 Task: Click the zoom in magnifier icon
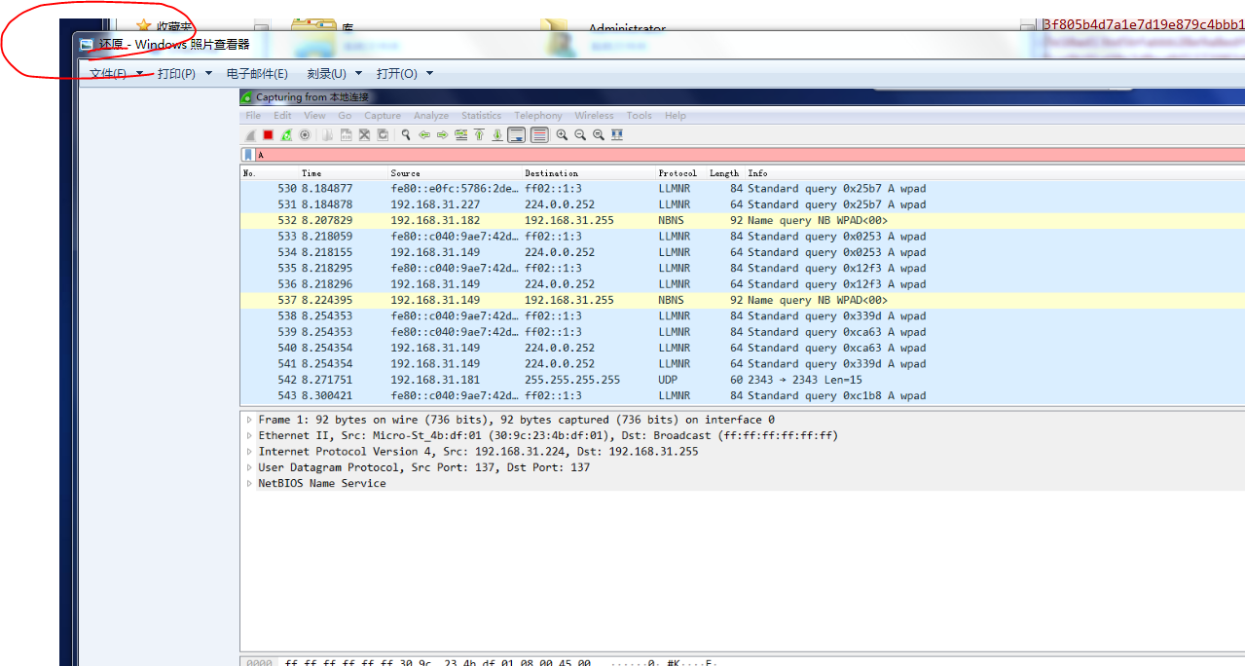tap(562, 135)
